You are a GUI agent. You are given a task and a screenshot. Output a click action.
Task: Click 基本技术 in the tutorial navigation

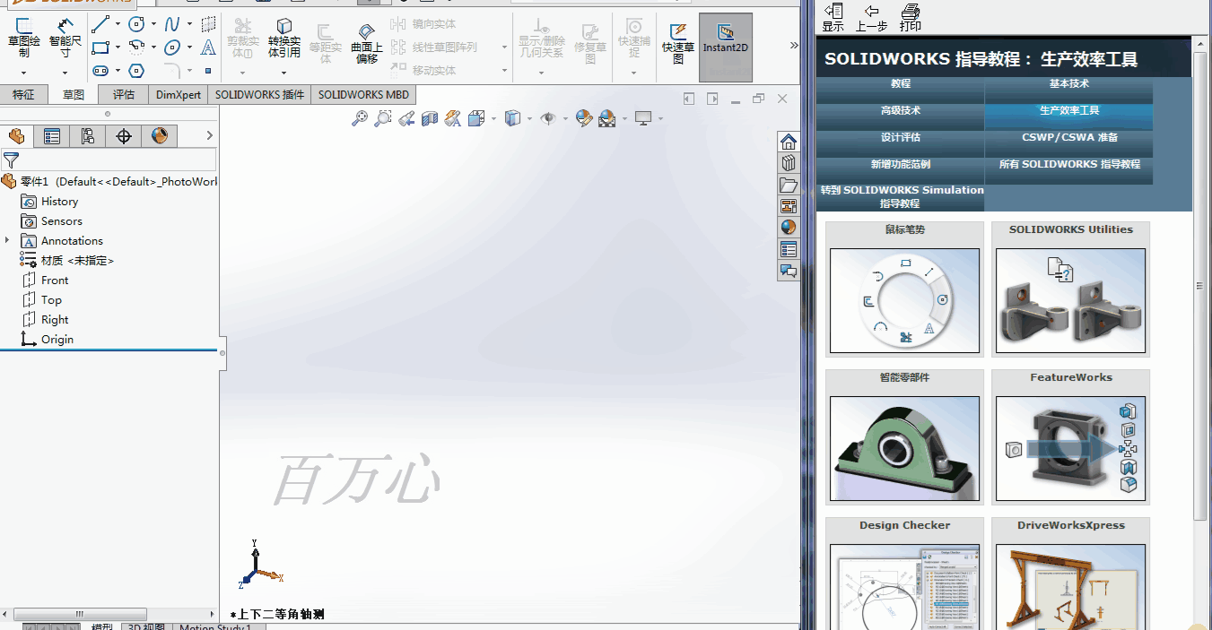coord(1069,86)
